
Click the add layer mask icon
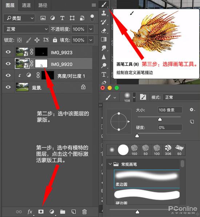coord(41,212)
